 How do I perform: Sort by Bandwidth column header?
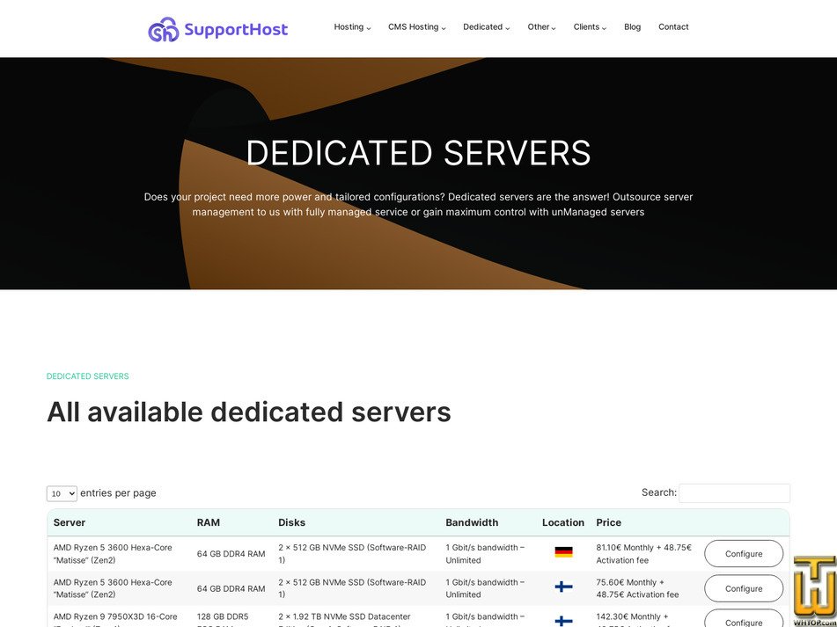472,522
